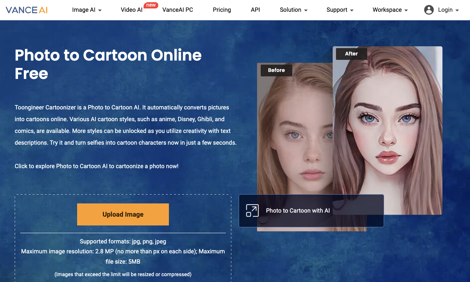Click the After cartoon thumbnail
The width and height of the screenshot is (470, 282).
click(x=387, y=130)
